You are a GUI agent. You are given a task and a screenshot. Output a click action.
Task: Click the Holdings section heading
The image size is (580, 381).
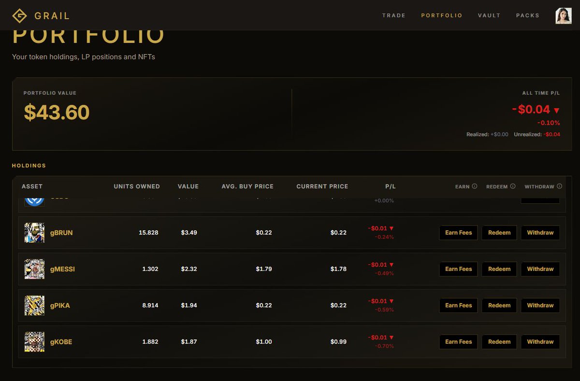(x=29, y=166)
